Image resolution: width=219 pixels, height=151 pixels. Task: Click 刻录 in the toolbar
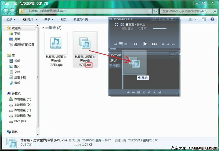point(64,19)
